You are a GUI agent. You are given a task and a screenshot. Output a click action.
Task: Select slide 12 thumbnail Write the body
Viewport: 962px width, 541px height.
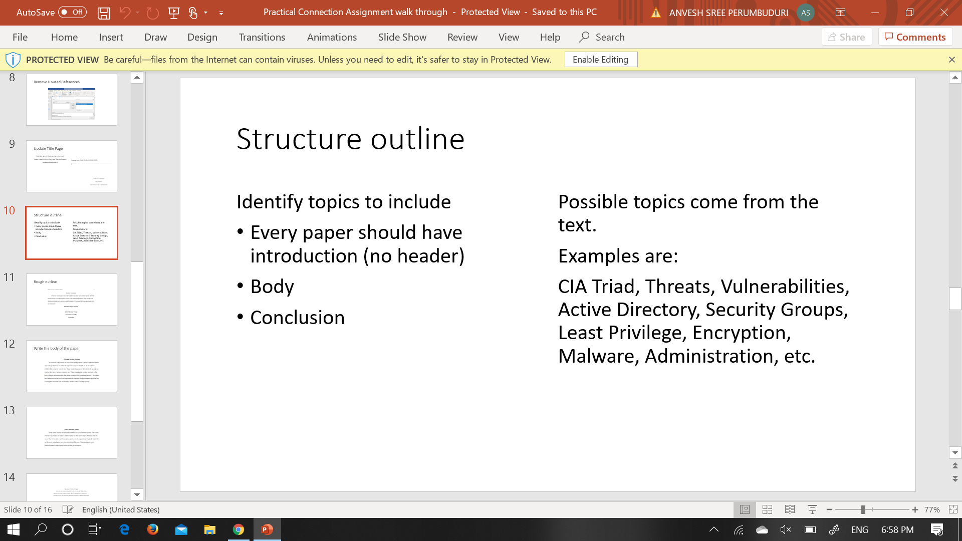[72, 366]
